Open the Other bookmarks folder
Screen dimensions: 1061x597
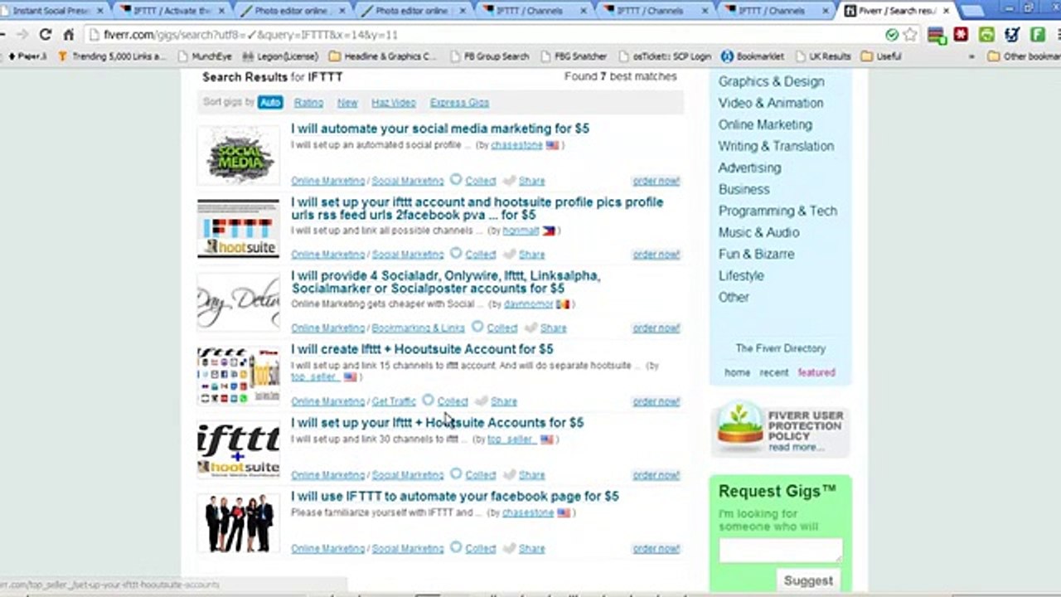pos(1024,56)
